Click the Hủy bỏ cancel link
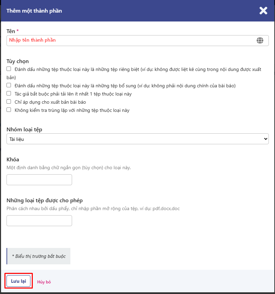The height and width of the screenshot is (294, 275). click(44, 282)
